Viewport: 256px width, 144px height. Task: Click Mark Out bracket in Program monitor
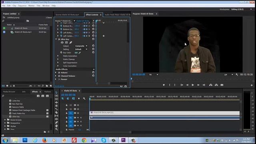tap(175, 85)
